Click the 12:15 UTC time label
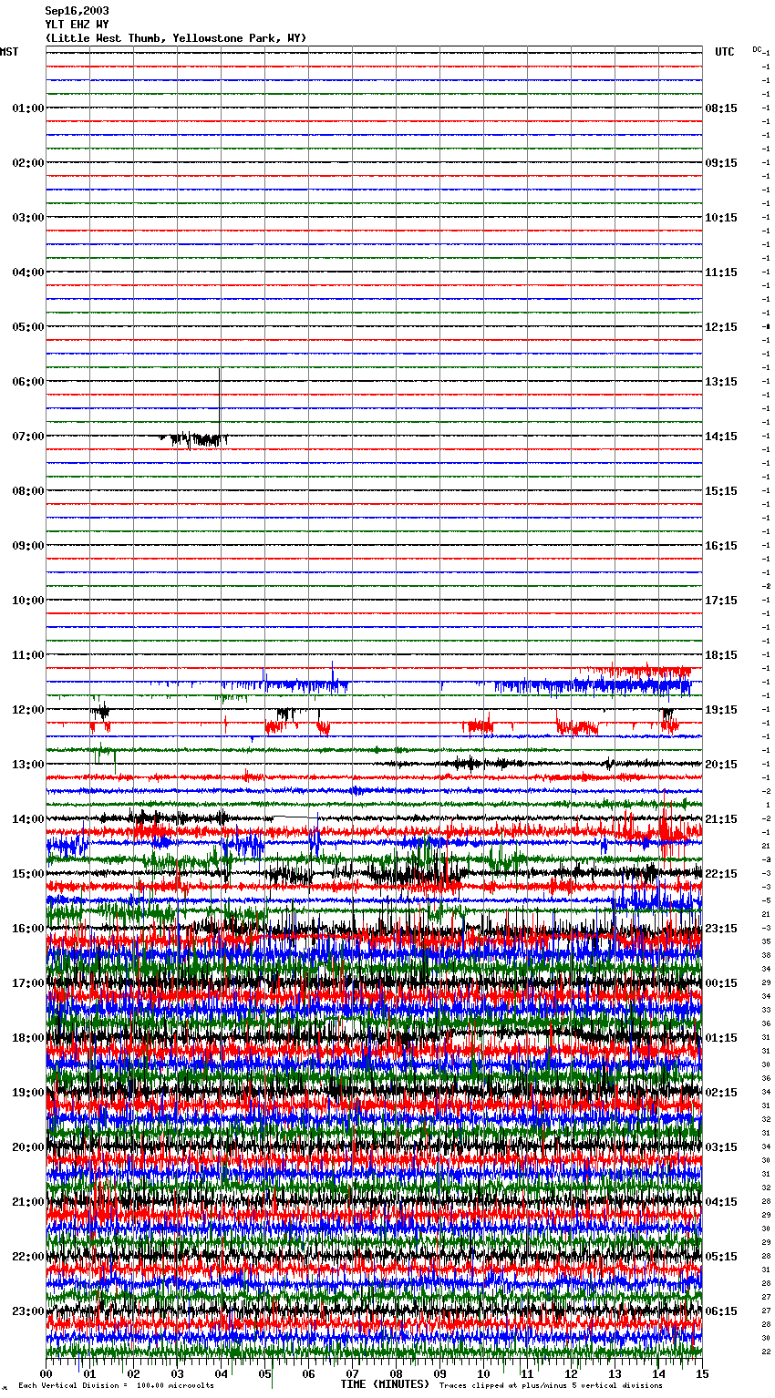775x1398 pixels. click(721, 327)
